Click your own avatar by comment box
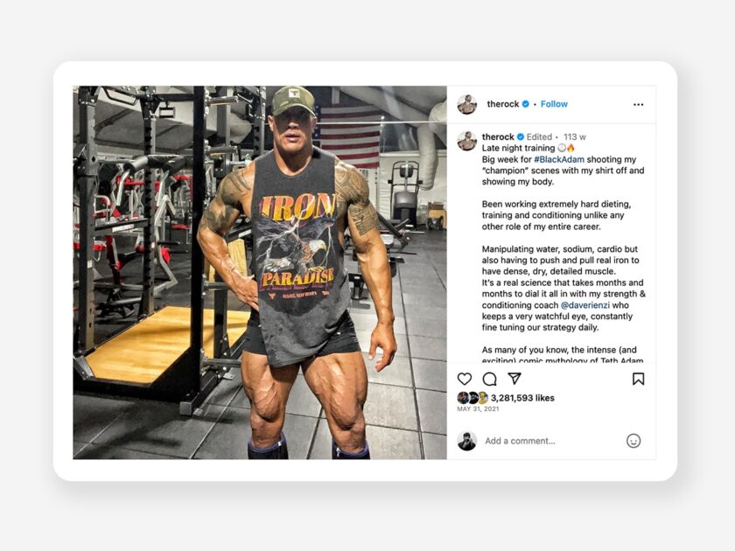This screenshot has height=551, width=735. pos(467,441)
